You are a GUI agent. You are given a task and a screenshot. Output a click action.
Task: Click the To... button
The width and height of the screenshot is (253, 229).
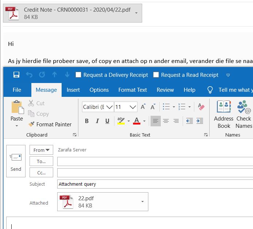pyautogui.click(x=41, y=161)
